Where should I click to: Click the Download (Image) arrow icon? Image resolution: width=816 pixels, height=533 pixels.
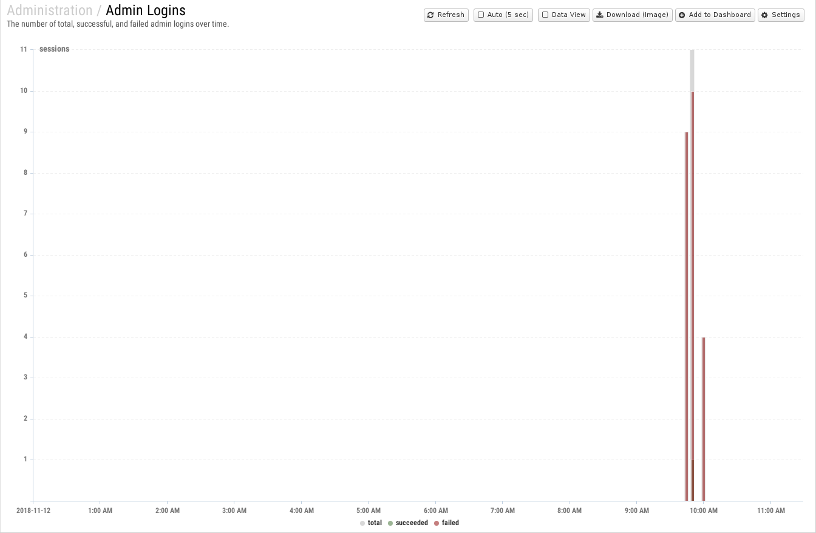click(599, 15)
